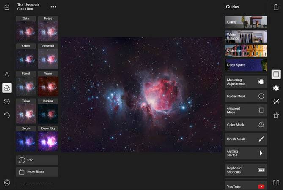Open the Distortion guide
283x190 pixels.
click(x=246, y=51)
